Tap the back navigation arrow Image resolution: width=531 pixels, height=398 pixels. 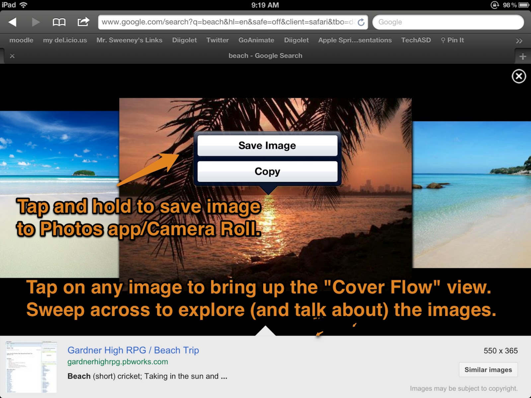[x=12, y=22]
